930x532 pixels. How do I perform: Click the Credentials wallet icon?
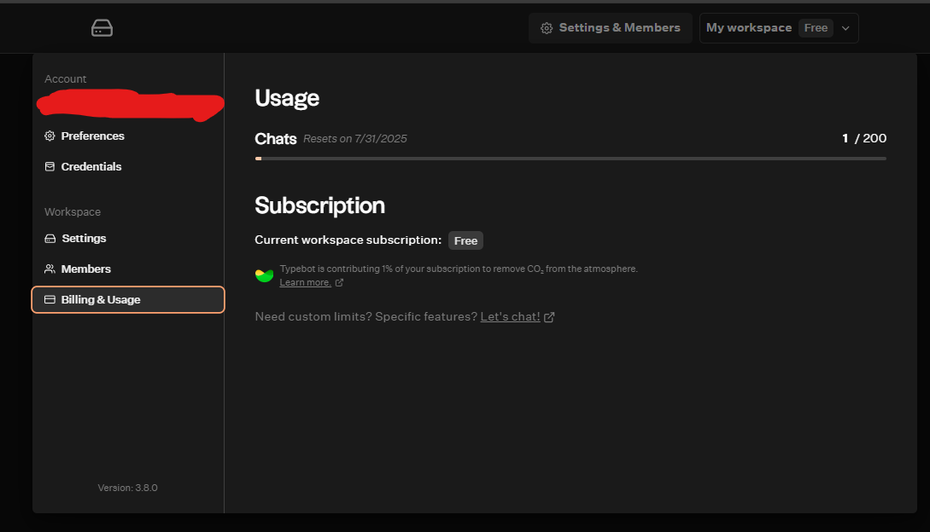pyautogui.click(x=50, y=166)
